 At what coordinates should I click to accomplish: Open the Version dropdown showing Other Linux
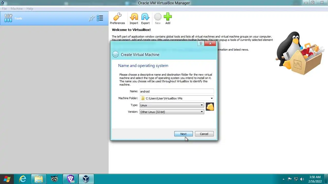click(x=172, y=112)
